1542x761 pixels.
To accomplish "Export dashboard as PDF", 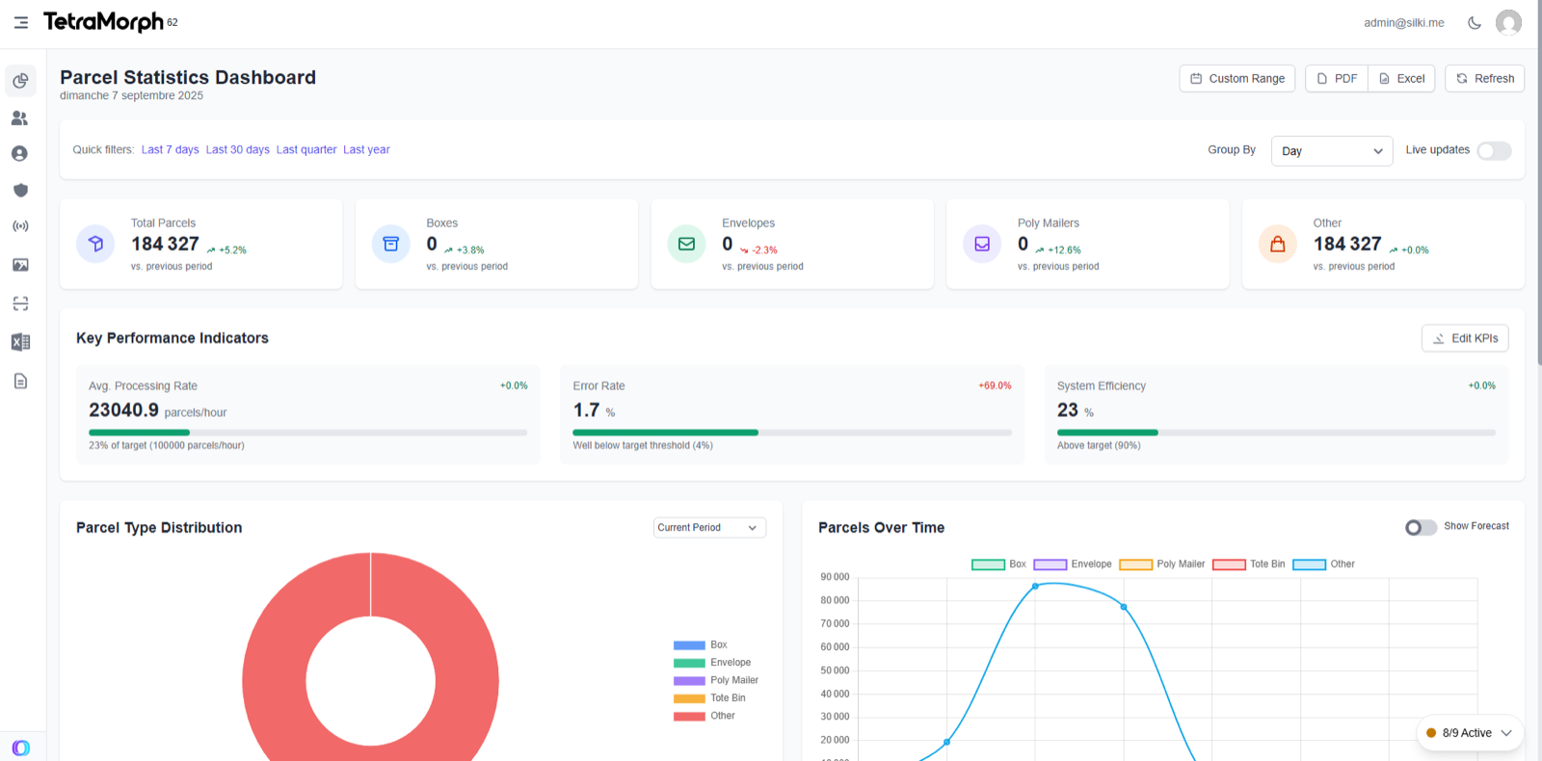I will [1337, 78].
